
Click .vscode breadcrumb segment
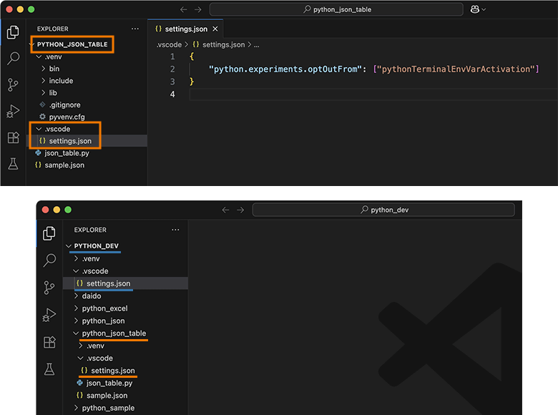[170, 45]
